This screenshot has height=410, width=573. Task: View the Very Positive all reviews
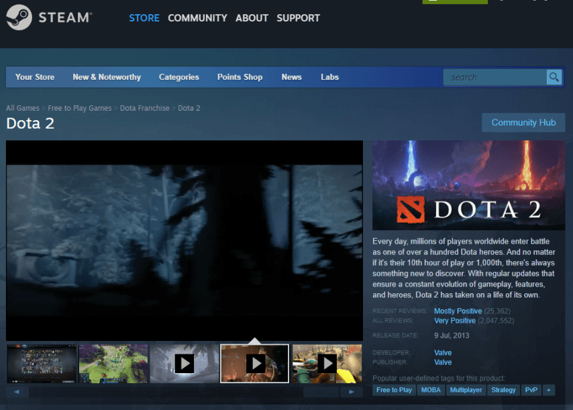456,320
